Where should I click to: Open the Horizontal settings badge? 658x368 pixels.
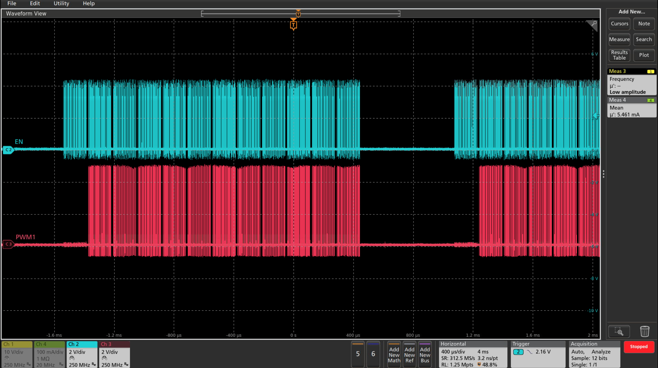tap(473, 354)
